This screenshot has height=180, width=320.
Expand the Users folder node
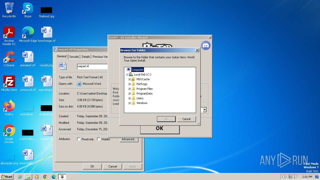coord(129,98)
